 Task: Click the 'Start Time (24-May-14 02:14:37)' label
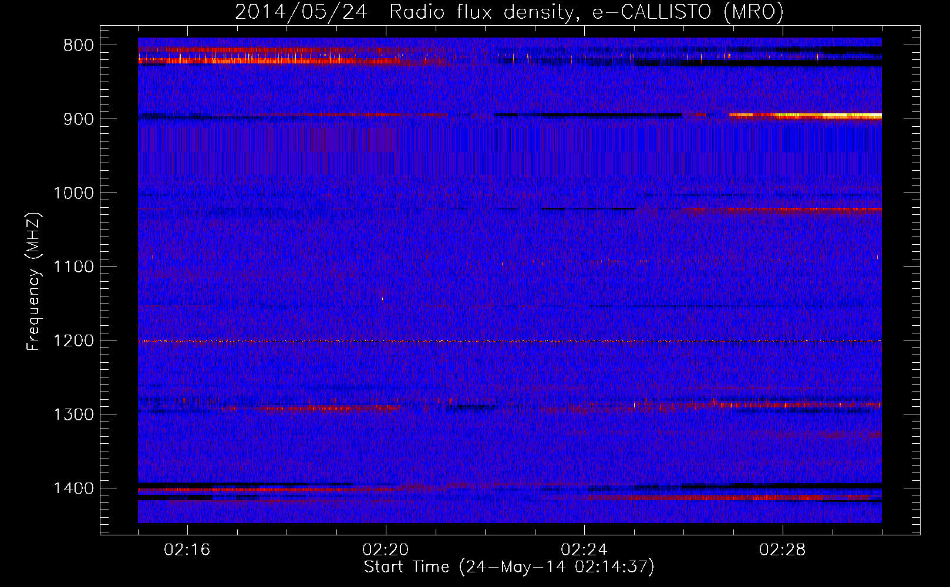pyautogui.click(x=509, y=567)
